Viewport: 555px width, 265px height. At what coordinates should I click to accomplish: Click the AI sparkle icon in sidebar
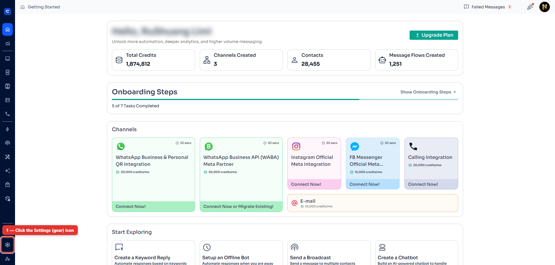click(8, 171)
